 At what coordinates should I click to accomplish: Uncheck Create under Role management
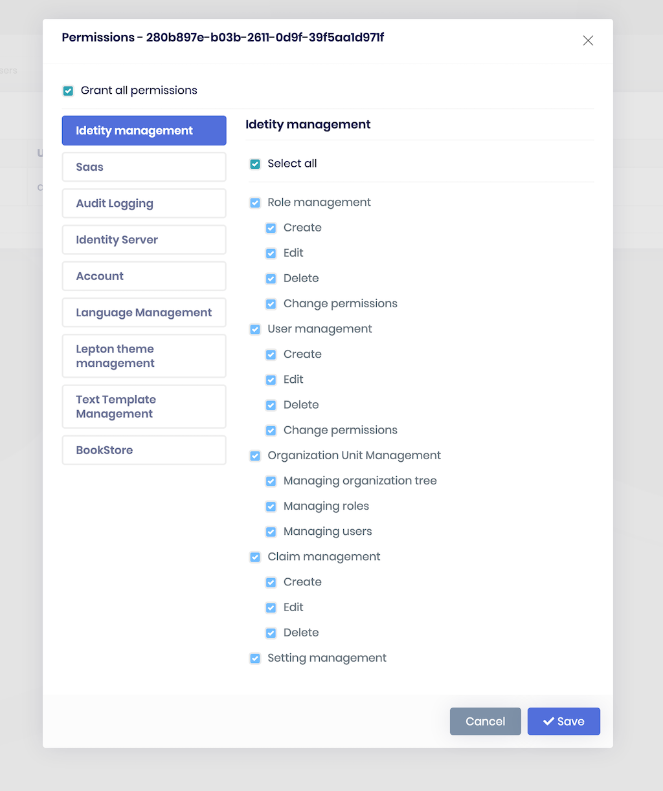(x=271, y=228)
